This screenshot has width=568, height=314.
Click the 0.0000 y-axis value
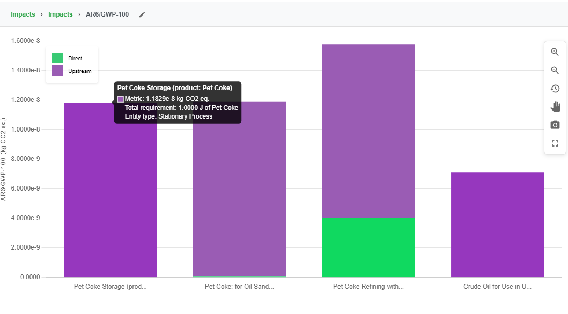click(x=30, y=277)
